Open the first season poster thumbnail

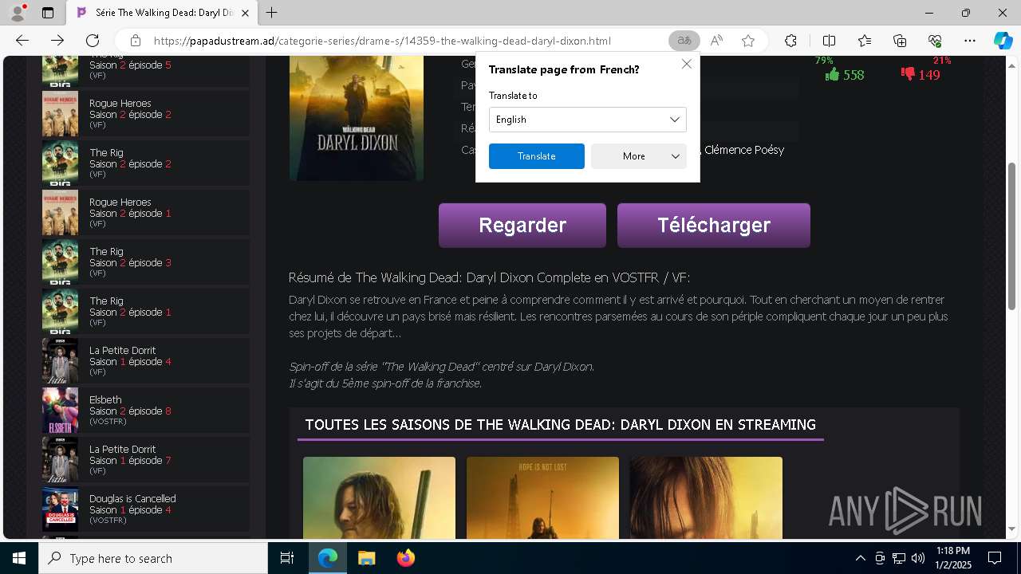pyautogui.click(x=379, y=497)
